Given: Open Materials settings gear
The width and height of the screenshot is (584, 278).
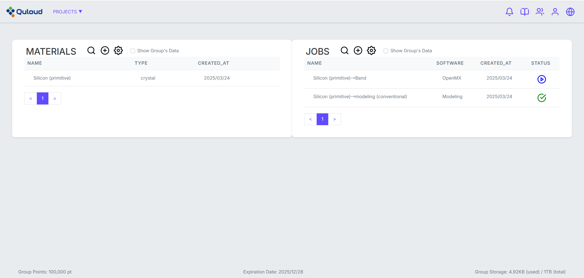Looking at the screenshot, I should (x=118, y=50).
